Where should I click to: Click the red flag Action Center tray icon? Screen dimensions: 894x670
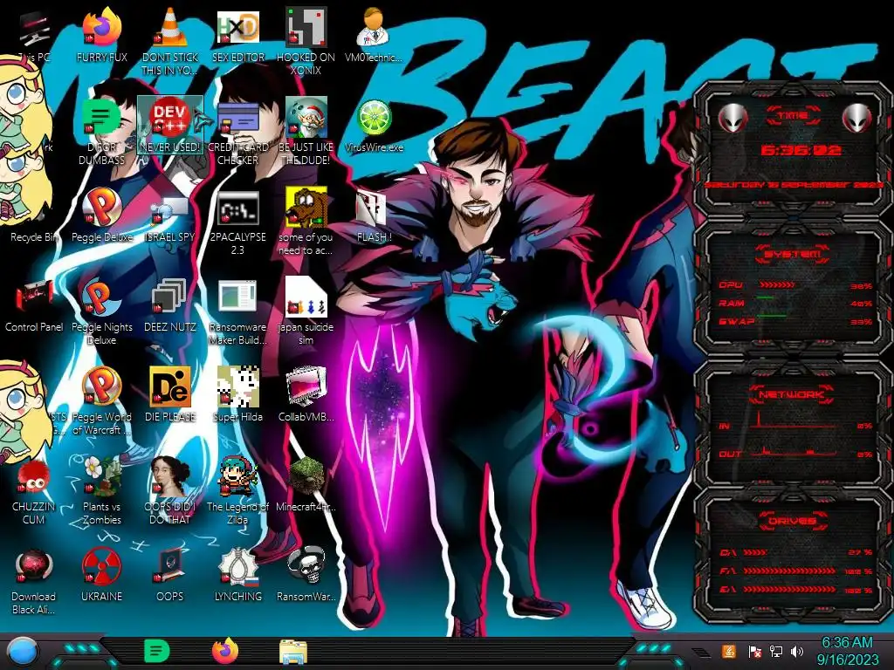(755, 651)
